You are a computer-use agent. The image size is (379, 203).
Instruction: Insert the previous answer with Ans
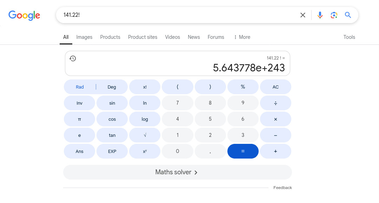(x=79, y=151)
